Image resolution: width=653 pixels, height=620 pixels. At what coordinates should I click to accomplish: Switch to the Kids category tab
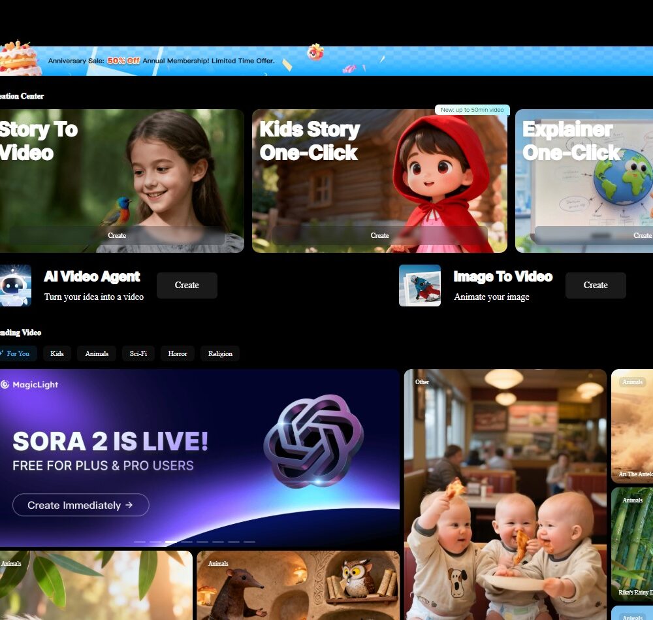pyautogui.click(x=57, y=353)
